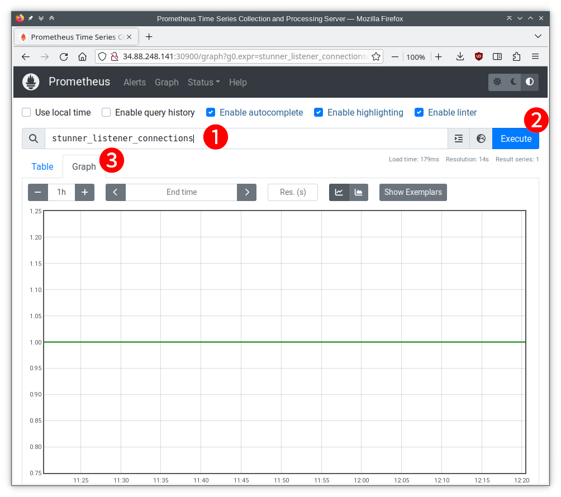
Task: Click the search magnifier icon beside the query
Action: (x=34, y=138)
